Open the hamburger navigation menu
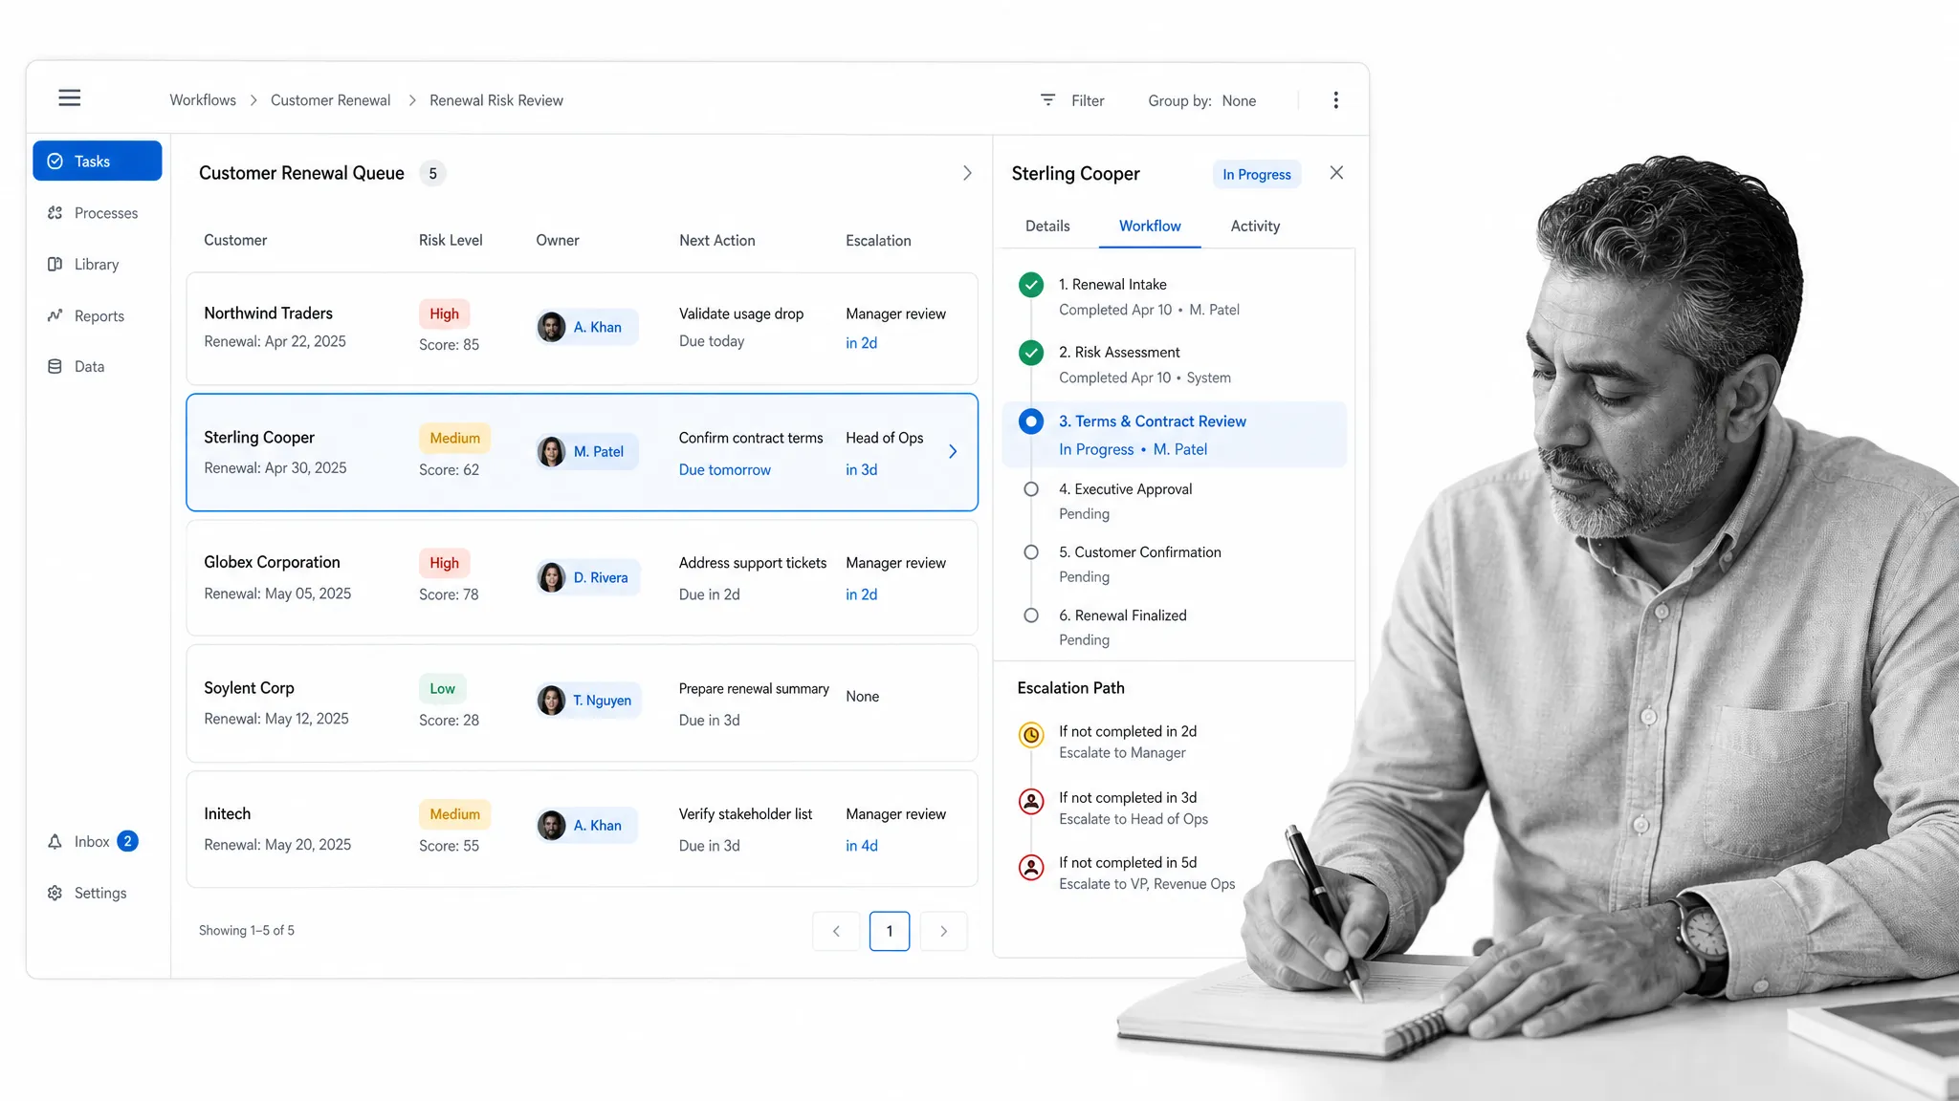The width and height of the screenshot is (1959, 1101). pos(69,97)
